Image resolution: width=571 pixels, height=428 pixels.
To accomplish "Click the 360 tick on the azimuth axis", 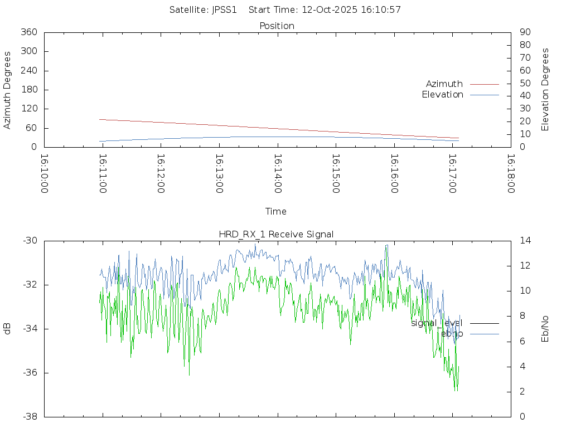I will point(28,32).
